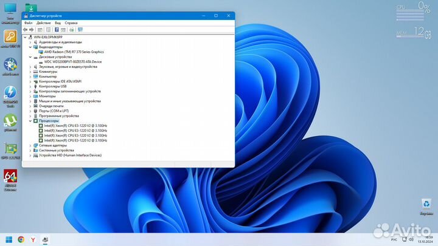Click the Device Manager taskbar icon

(x=45, y=239)
